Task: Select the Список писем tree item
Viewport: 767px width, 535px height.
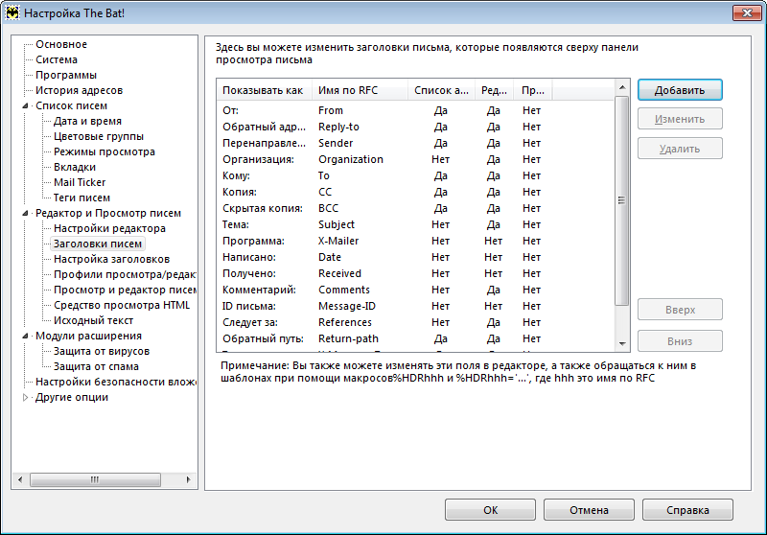Action: (71, 105)
